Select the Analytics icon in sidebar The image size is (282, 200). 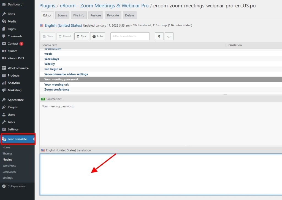[x=4, y=83]
